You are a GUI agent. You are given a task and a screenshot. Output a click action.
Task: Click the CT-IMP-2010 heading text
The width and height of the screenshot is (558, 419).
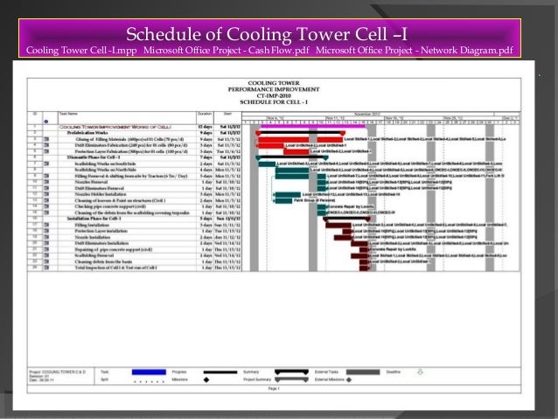coord(274,95)
